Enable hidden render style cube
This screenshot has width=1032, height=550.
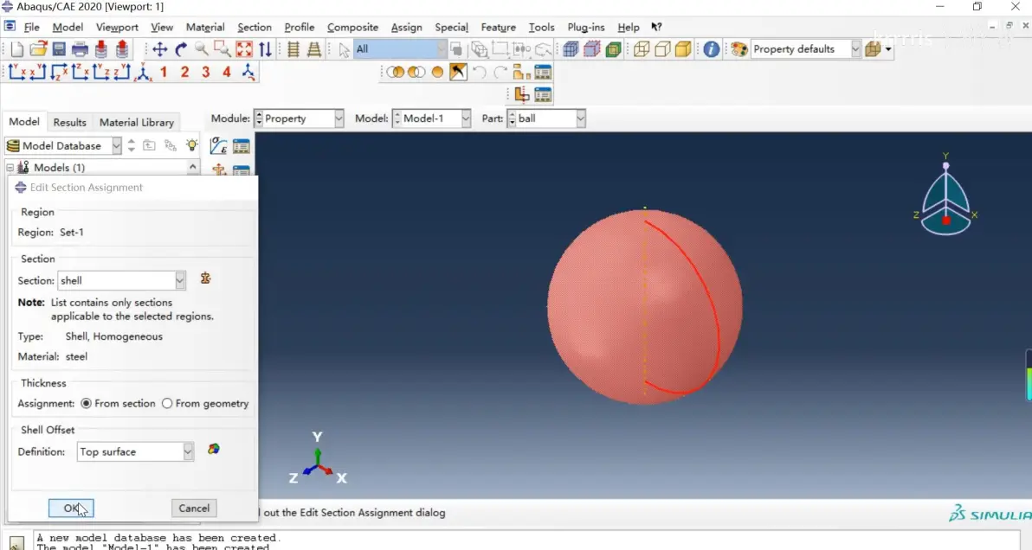tap(663, 49)
